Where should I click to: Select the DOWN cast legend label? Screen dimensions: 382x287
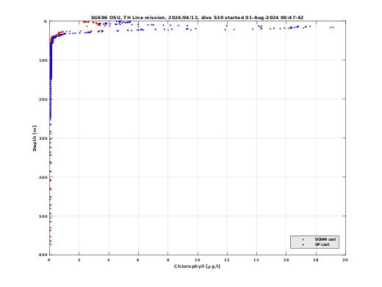tap(325, 239)
